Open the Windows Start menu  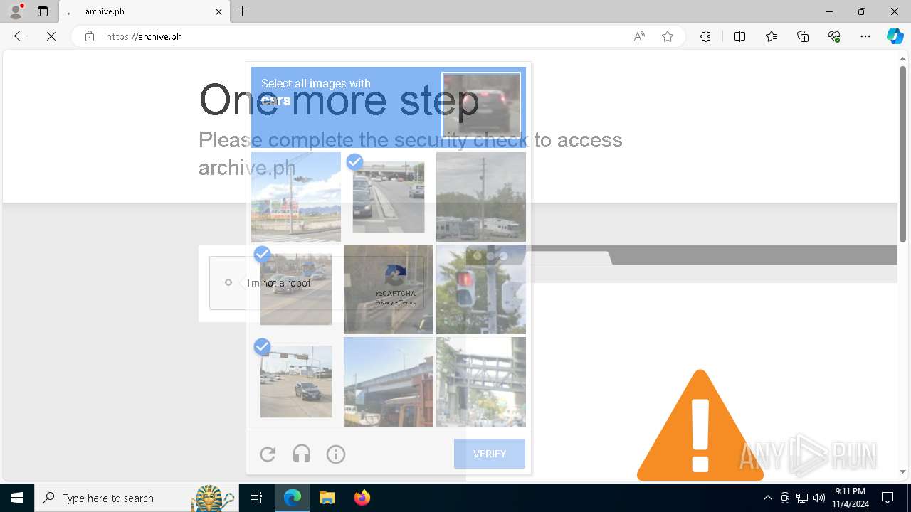[x=17, y=498]
